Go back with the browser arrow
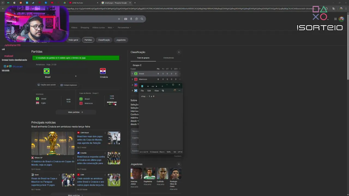The width and height of the screenshot is (349, 196). [x=3, y=8]
